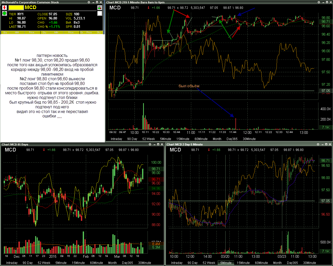Select 52 Week tab in 2 Day 5 Minute chart

209,263
